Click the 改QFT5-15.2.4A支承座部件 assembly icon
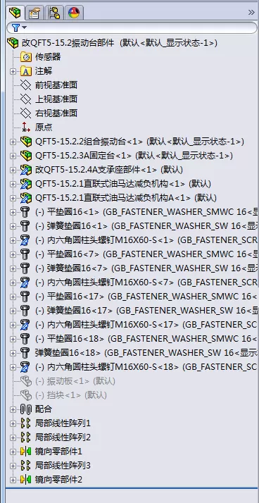 coord(26,170)
